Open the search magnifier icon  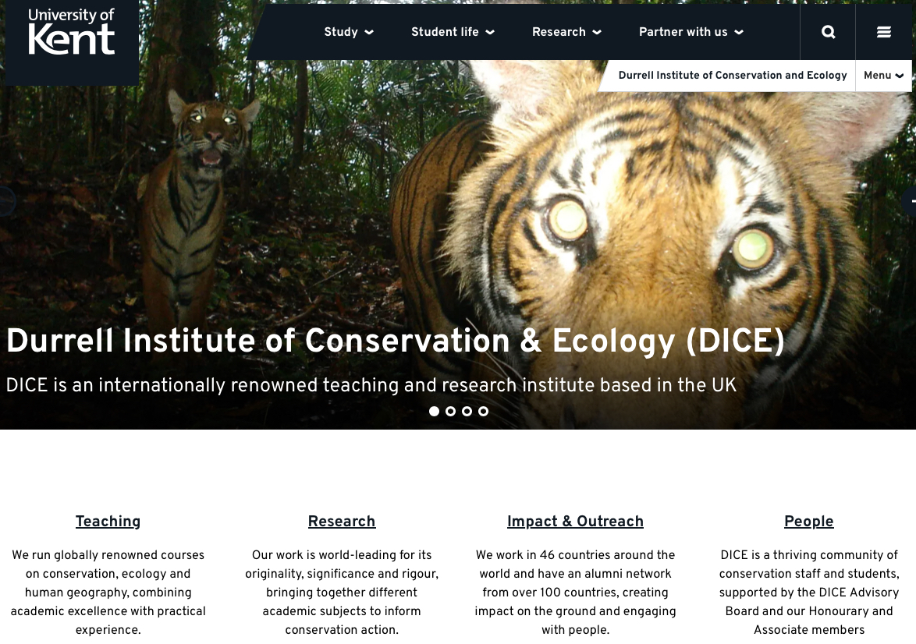tap(828, 32)
